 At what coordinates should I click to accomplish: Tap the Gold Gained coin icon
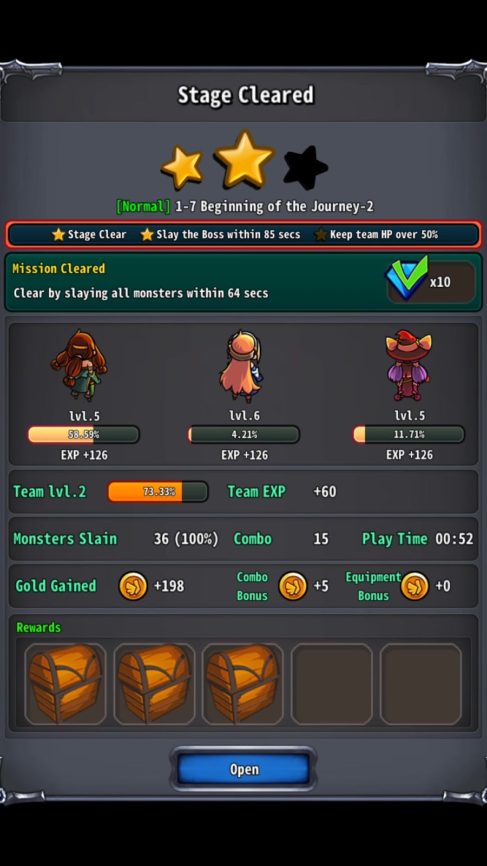pyautogui.click(x=133, y=586)
